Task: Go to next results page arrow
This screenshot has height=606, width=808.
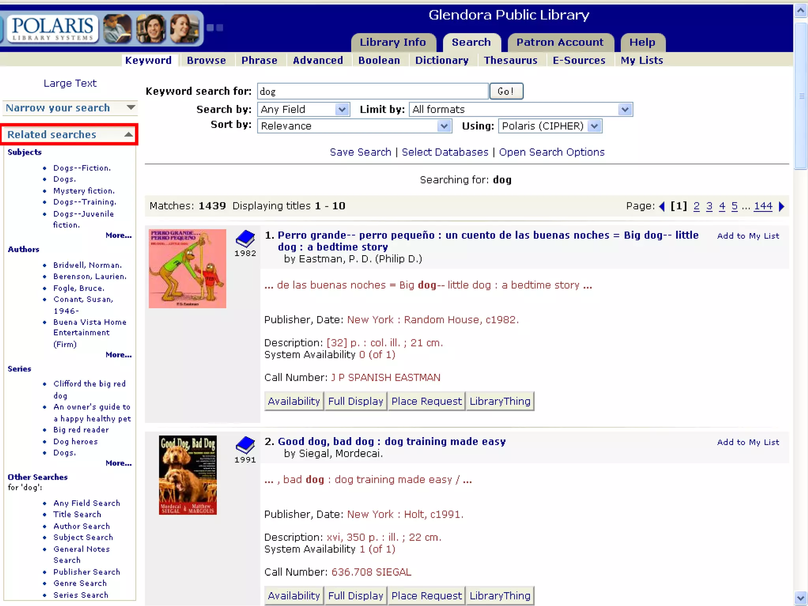Action: 782,206
